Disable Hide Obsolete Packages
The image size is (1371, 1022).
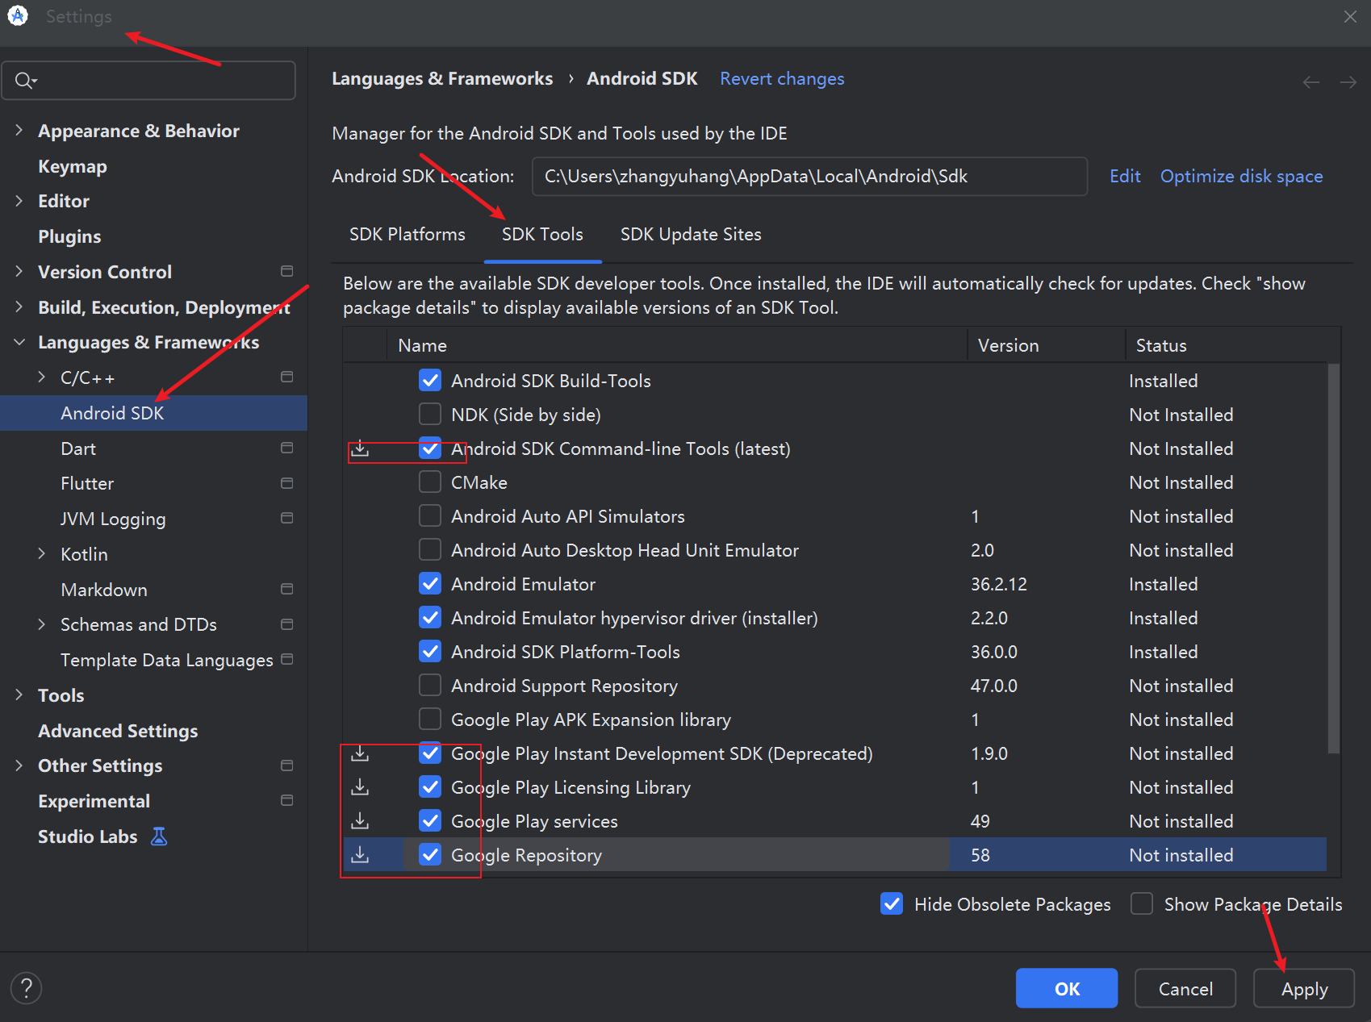(x=891, y=904)
